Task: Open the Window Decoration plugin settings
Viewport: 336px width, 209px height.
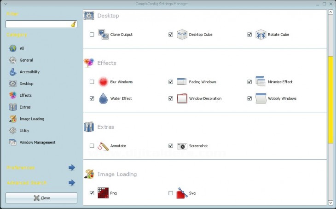Action: pyautogui.click(x=205, y=99)
